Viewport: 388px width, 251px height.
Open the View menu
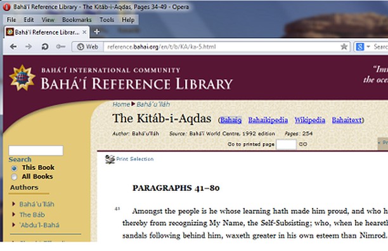click(x=48, y=20)
